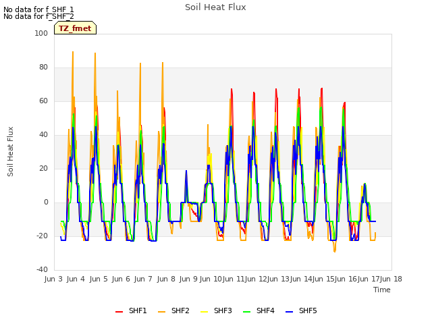Click the Jun 13 x-axis tick label
This screenshot has height=324, width=432.
[277, 279]
